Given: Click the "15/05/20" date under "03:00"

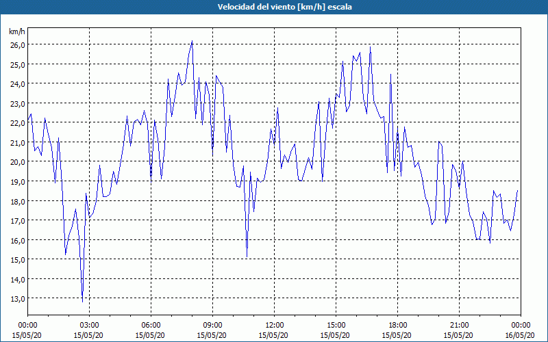Looking at the screenshot, I should point(89,335).
